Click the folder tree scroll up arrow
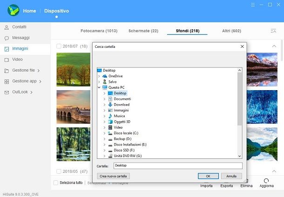Screen dimensions: 284x197 (x=239, y=70)
